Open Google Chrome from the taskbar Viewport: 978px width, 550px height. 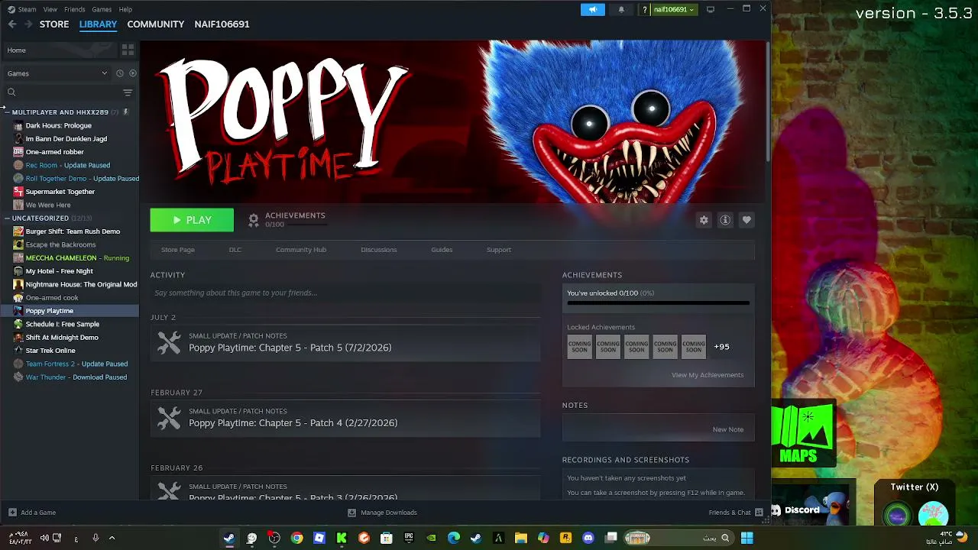pyautogui.click(x=296, y=538)
